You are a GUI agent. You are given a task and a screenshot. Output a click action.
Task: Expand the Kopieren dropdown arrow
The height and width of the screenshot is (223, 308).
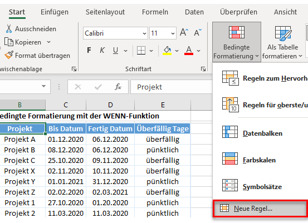(x=48, y=42)
